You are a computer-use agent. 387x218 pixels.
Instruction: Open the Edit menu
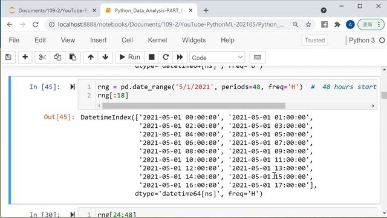coord(41,40)
